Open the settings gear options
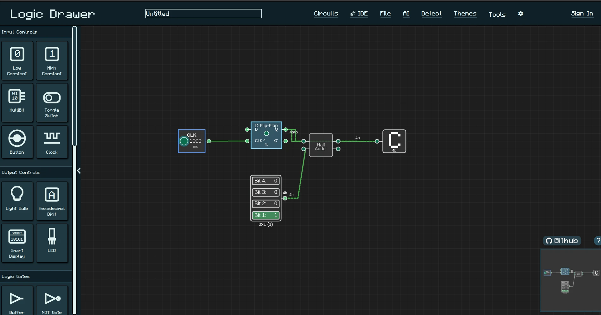 pos(521,14)
